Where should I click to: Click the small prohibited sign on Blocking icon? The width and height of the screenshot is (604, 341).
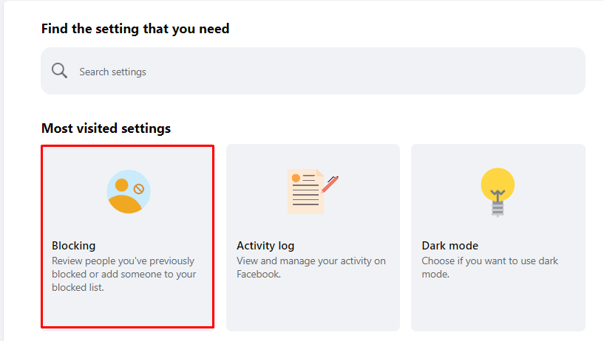(139, 189)
